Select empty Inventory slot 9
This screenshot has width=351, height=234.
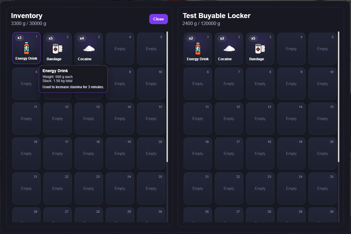[x=120, y=84]
